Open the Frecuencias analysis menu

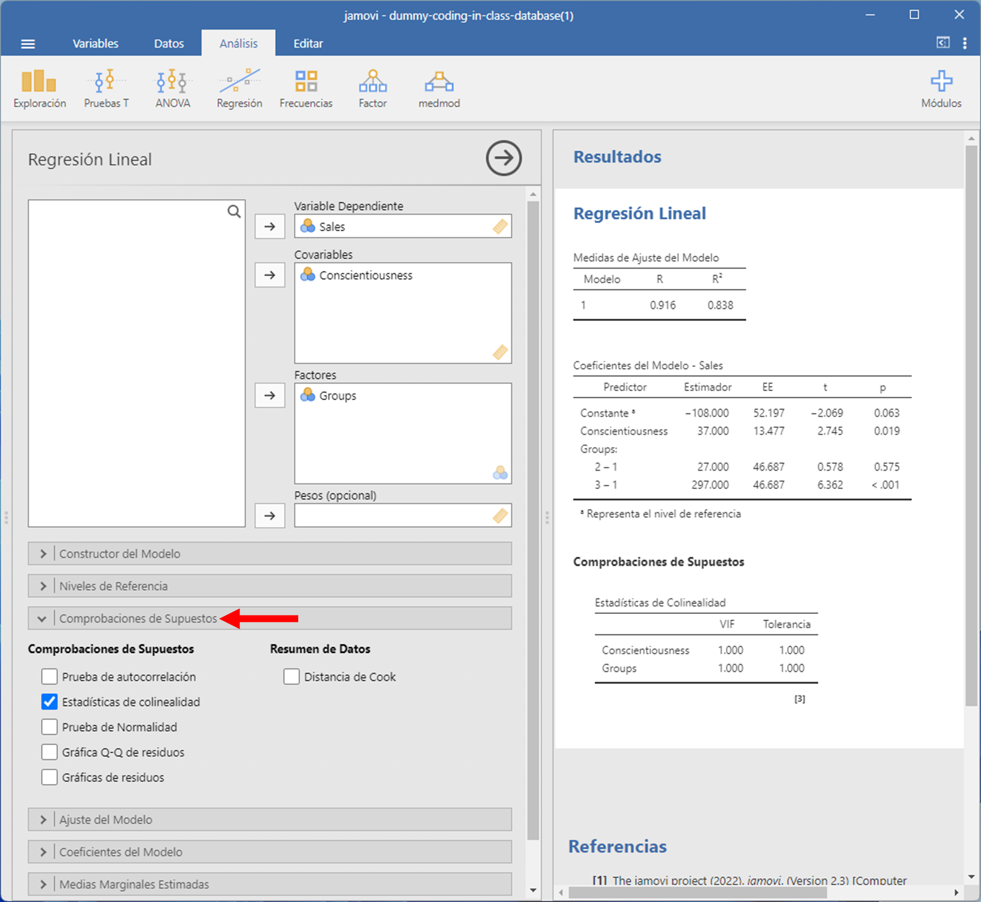pos(306,89)
